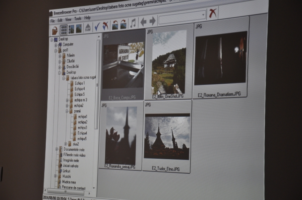This screenshot has height=200, width=302.
Task: Click the untag icon with red X
Action: tap(106, 26)
